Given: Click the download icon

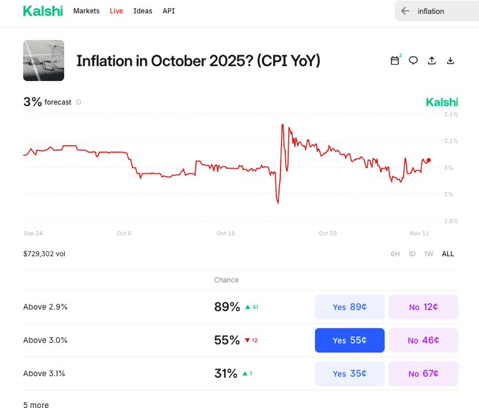Looking at the screenshot, I should click(450, 61).
